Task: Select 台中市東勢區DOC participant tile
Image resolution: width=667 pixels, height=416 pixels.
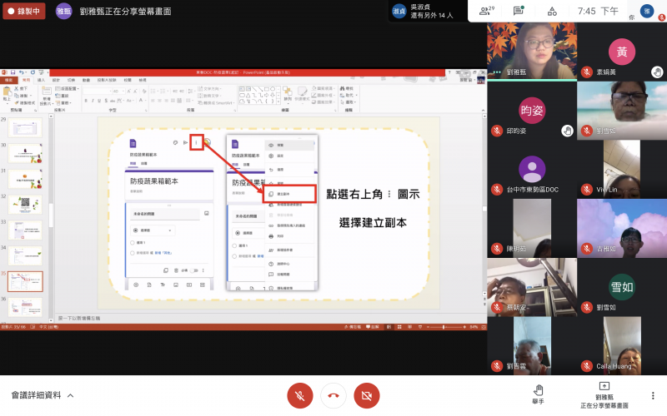Action: (x=532, y=170)
